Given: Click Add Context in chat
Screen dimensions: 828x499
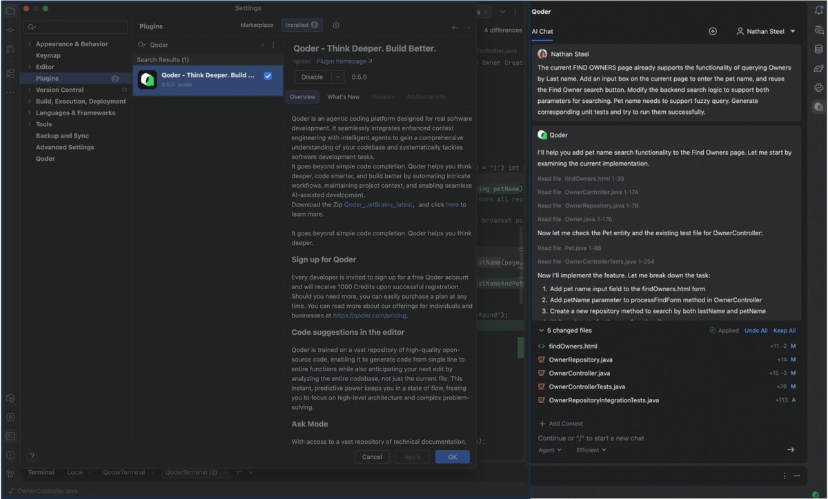Looking at the screenshot, I should coord(561,424).
